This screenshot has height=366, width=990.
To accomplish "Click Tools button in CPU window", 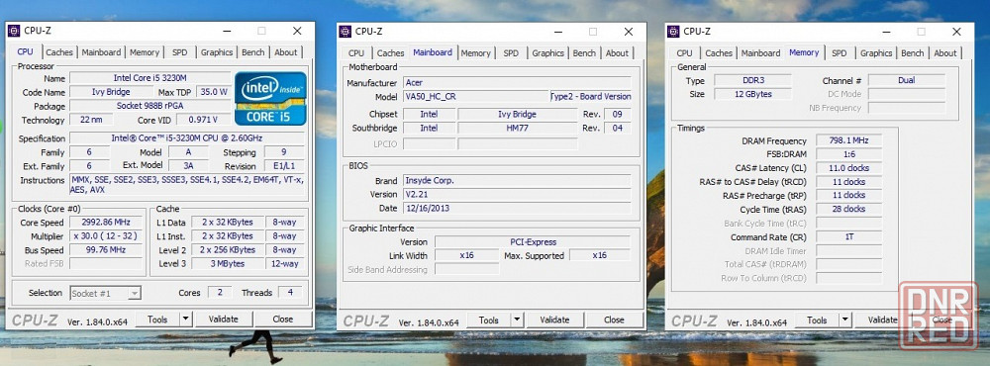I will [x=157, y=320].
